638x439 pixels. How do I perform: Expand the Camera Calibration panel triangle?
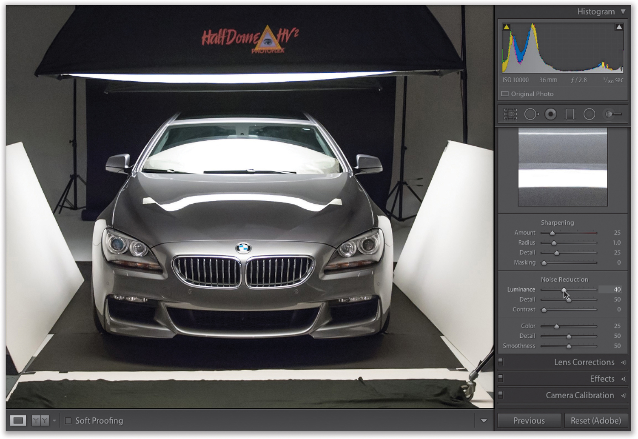click(x=624, y=395)
